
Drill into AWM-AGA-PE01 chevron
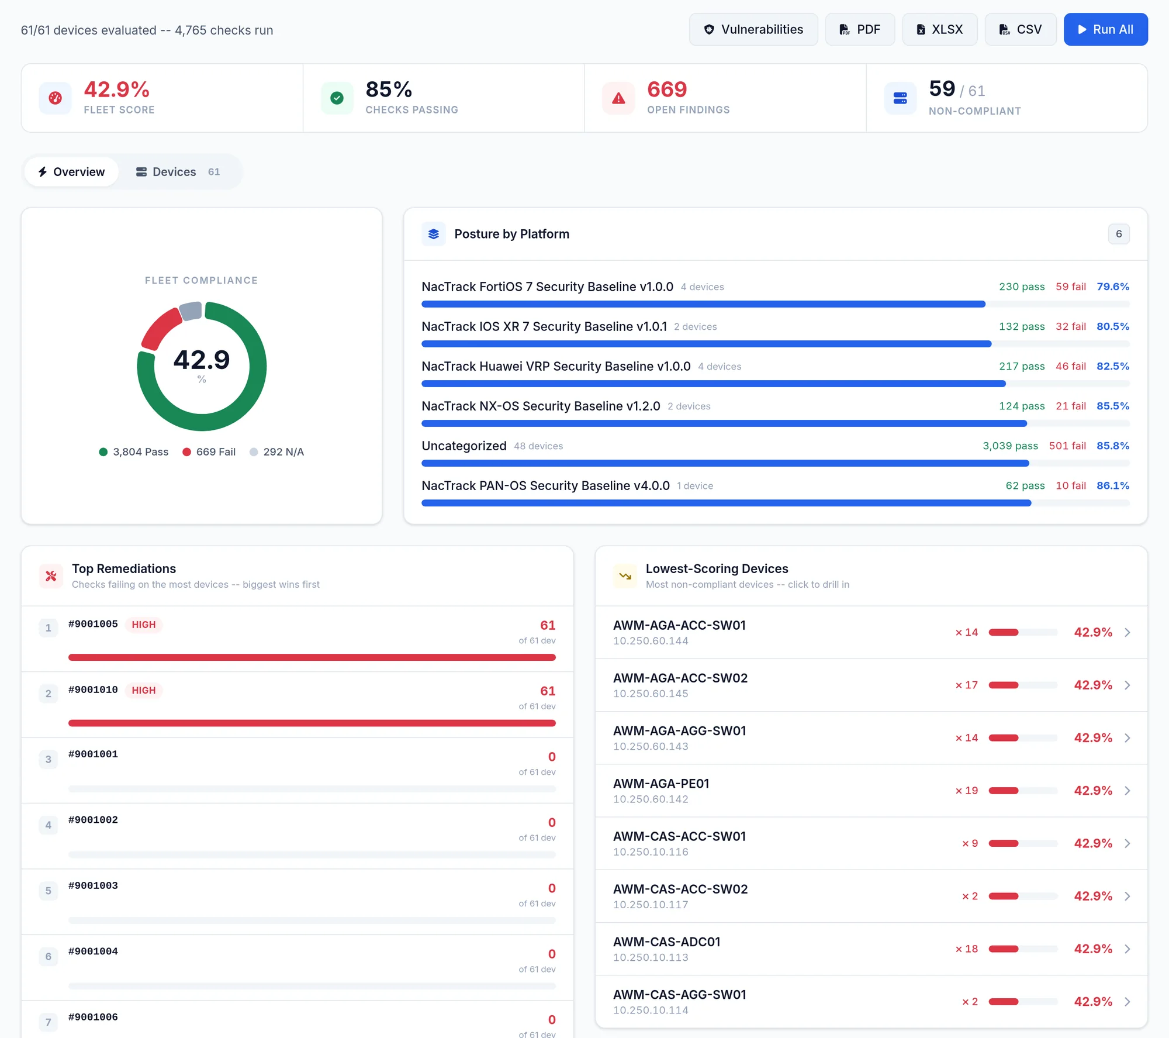coord(1128,791)
